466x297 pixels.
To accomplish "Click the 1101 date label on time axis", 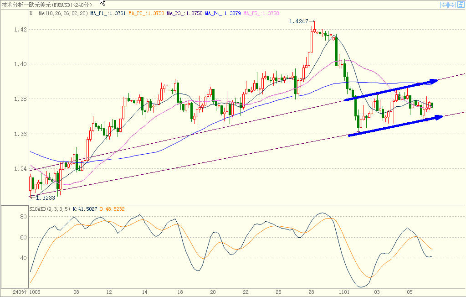I will pos(344,292).
